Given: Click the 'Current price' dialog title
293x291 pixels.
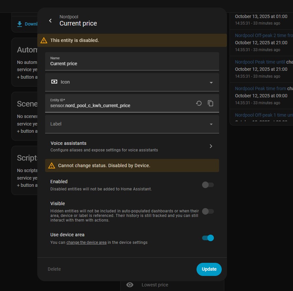Looking at the screenshot, I should [78, 23].
